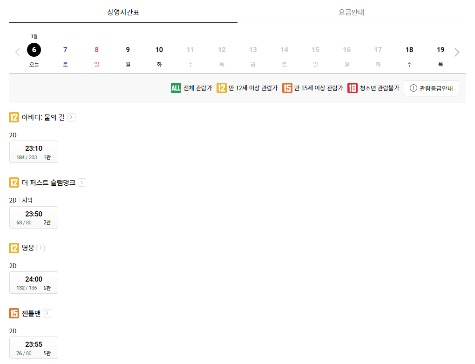Image resolution: width=475 pixels, height=364 pixels.
Task: Click the 젠틀맨 movie title
Action: (31, 313)
